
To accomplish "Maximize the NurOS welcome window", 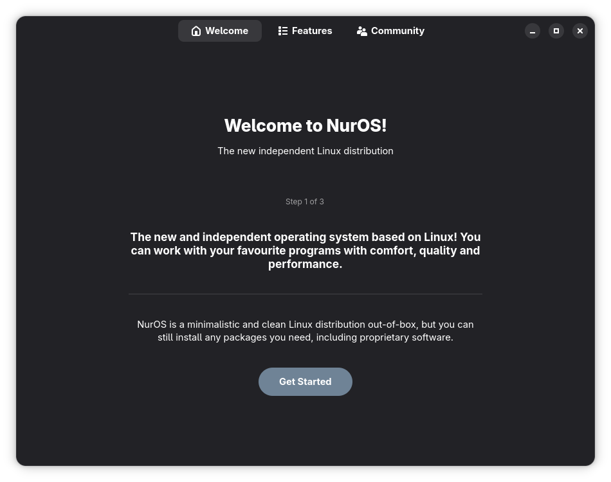I will pyautogui.click(x=556, y=31).
